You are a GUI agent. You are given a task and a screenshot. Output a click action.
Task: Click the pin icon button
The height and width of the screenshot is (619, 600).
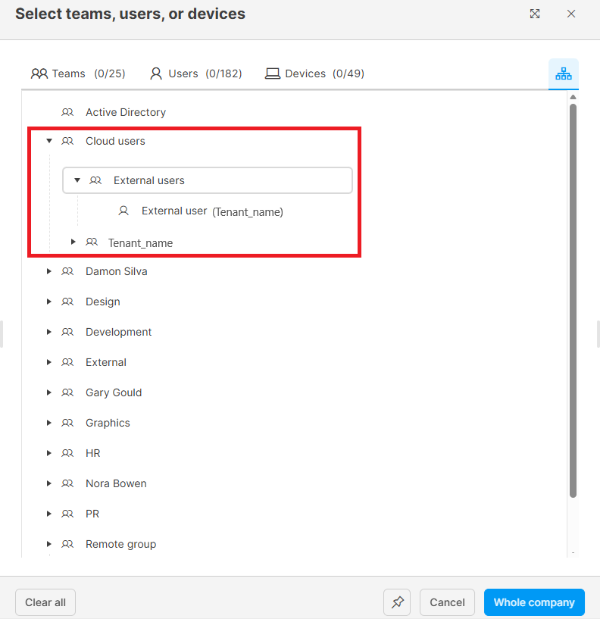pyautogui.click(x=398, y=602)
